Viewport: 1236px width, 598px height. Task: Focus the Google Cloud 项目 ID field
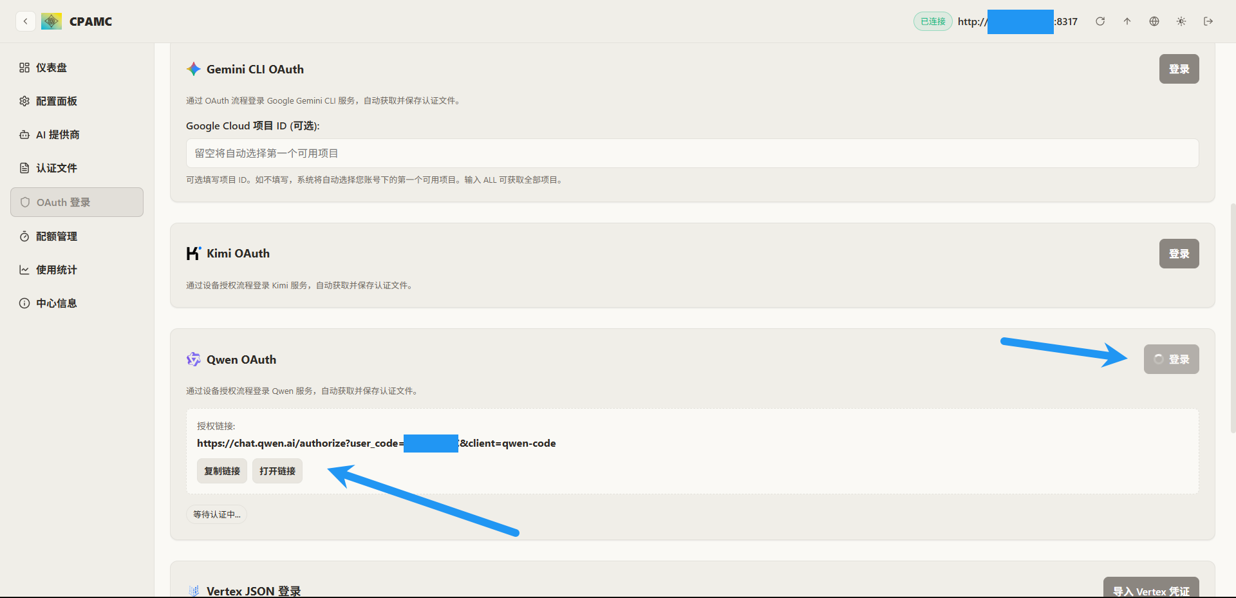coord(692,153)
